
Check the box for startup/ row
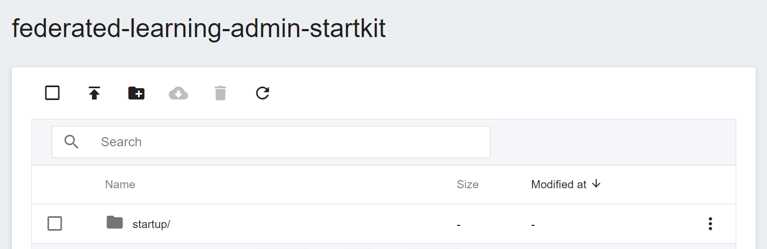(x=55, y=223)
